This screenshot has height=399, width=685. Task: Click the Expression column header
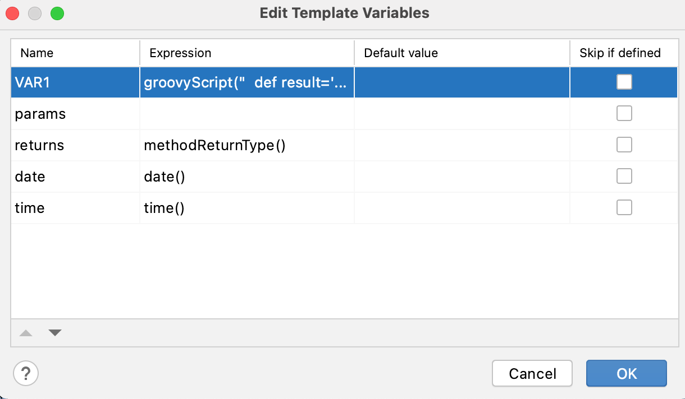(x=181, y=53)
